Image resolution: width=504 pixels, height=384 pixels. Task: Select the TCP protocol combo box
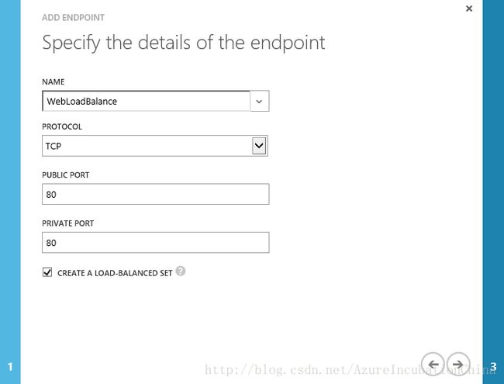pyautogui.click(x=155, y=146)
